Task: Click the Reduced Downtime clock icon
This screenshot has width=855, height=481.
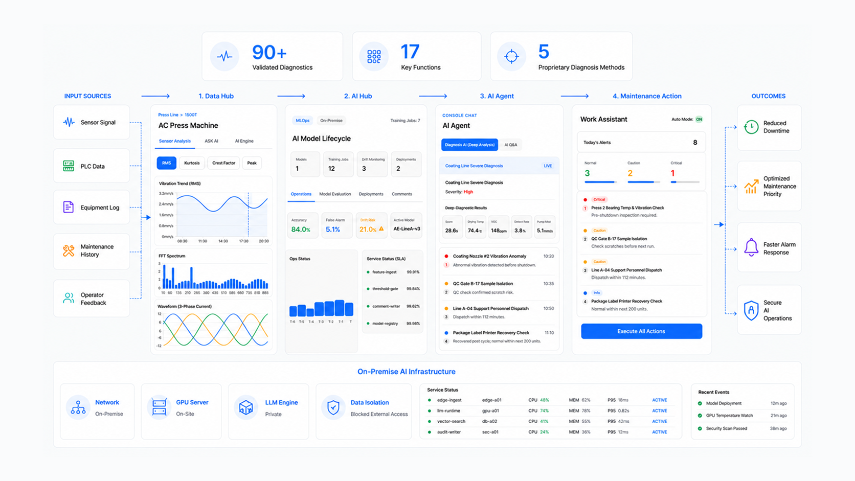Action: pos(751,127)
